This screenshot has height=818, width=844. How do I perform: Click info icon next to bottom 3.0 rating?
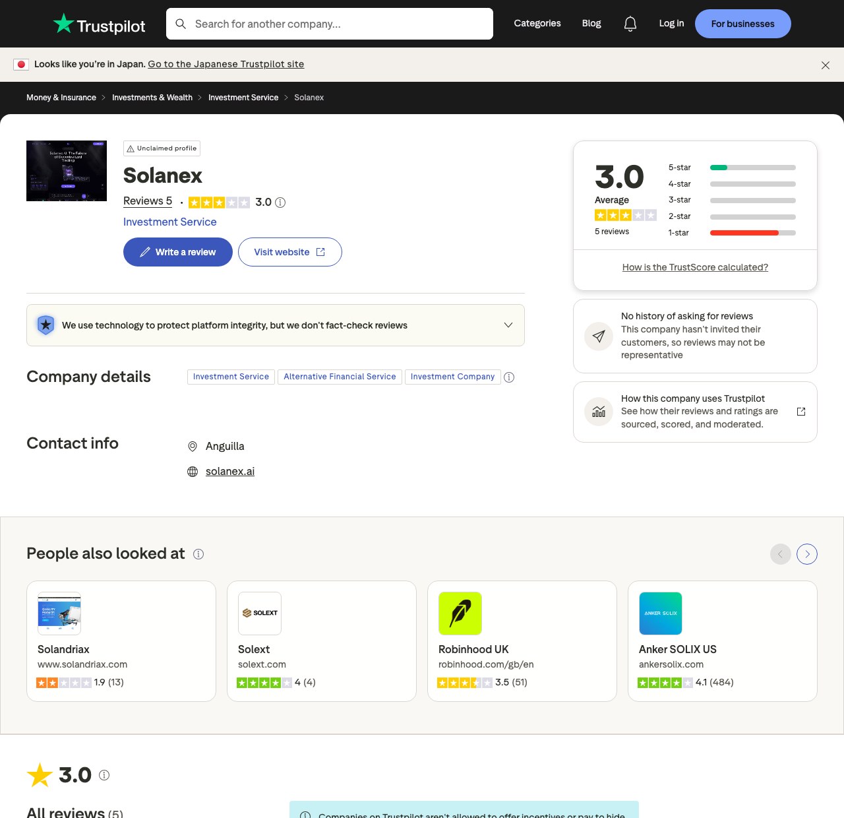coord(104,775)
